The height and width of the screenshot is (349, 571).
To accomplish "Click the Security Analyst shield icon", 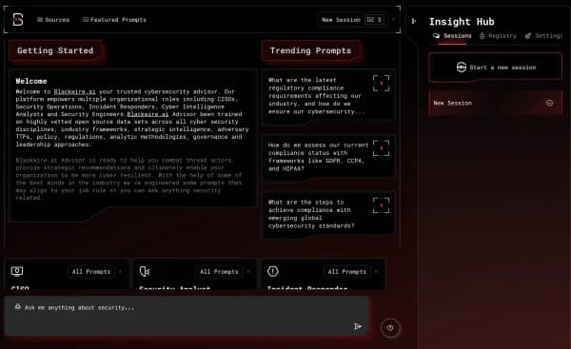I will click(x=145, y=271).
